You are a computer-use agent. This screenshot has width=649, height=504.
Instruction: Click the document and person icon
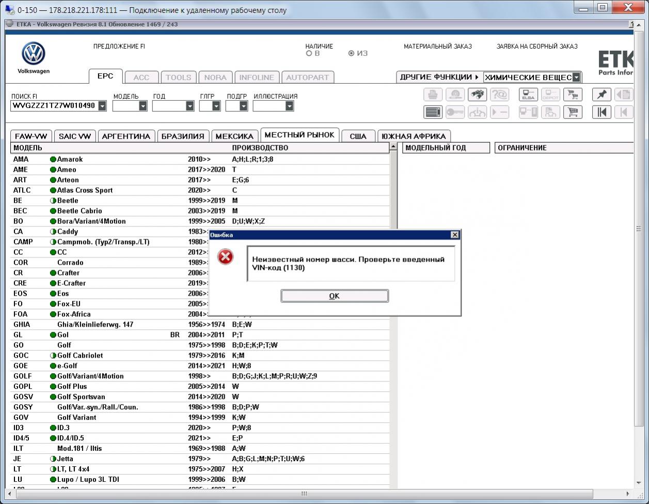[550, 112]
